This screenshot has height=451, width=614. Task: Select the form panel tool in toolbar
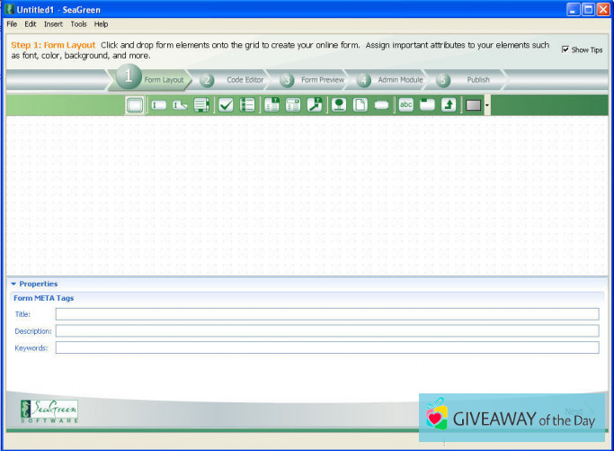(135, 105)
